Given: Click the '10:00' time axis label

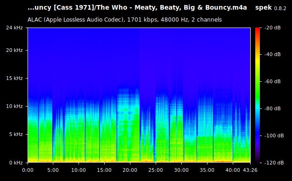Looking at the screenshot, I should [79, 170].
